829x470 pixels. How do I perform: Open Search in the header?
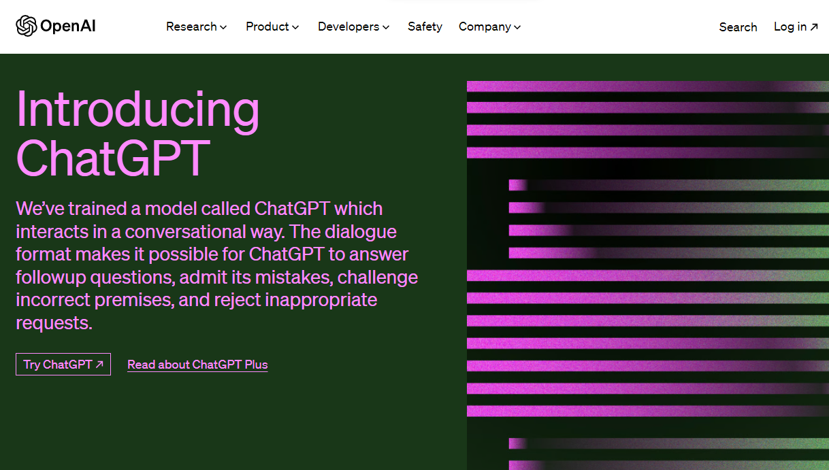[738, 27]
